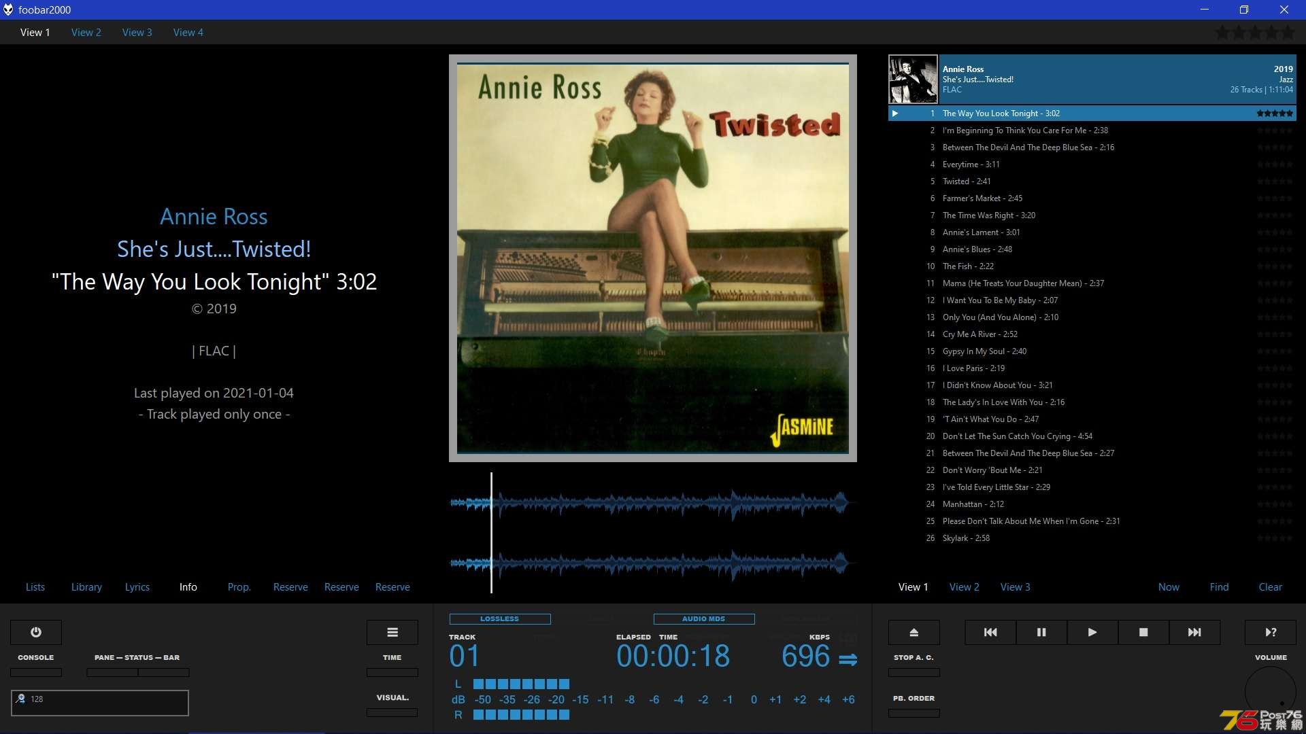Click the Lossless indicator box
This screenshot has height=734, width=1306.
coord(500,619)
